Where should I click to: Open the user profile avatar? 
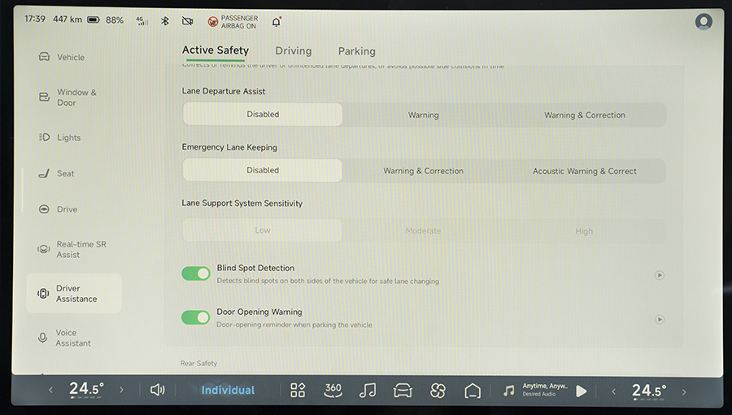tap(704, 22)
